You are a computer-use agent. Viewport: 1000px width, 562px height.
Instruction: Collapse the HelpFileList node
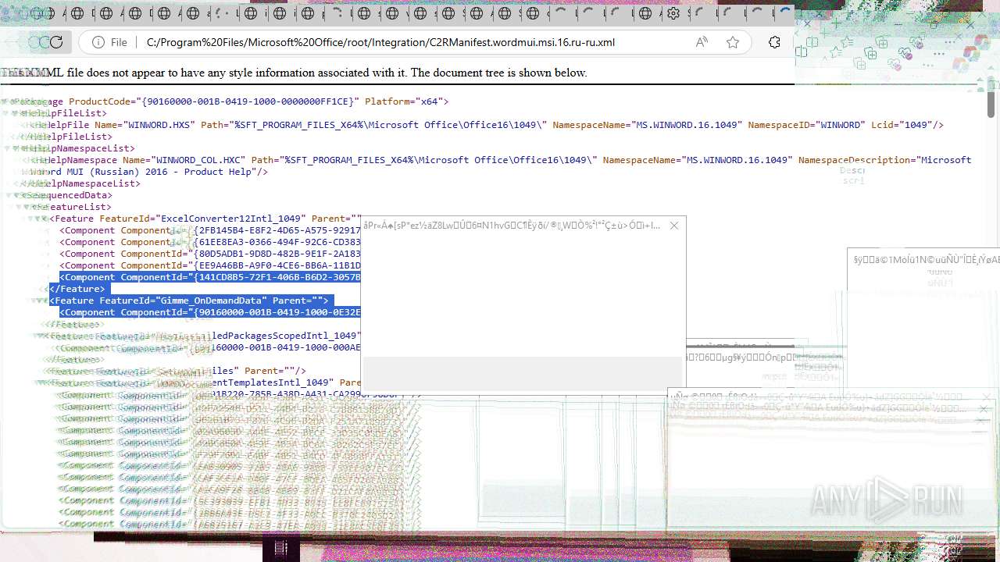coord(15,113)
